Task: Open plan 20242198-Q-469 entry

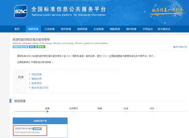Action: (30, 130)
